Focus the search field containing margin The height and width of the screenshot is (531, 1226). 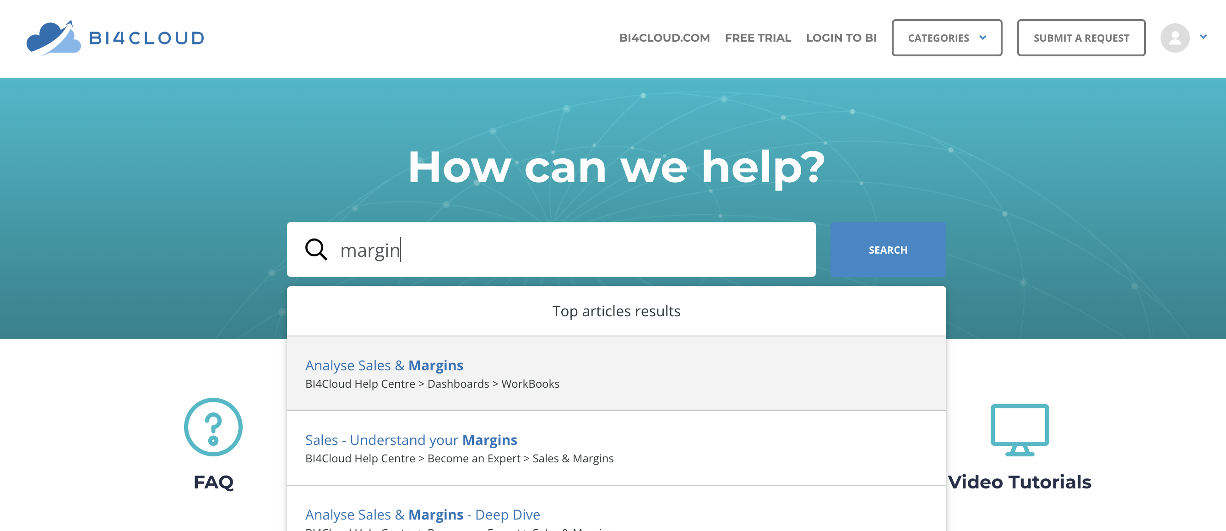[x=551, y=249]
